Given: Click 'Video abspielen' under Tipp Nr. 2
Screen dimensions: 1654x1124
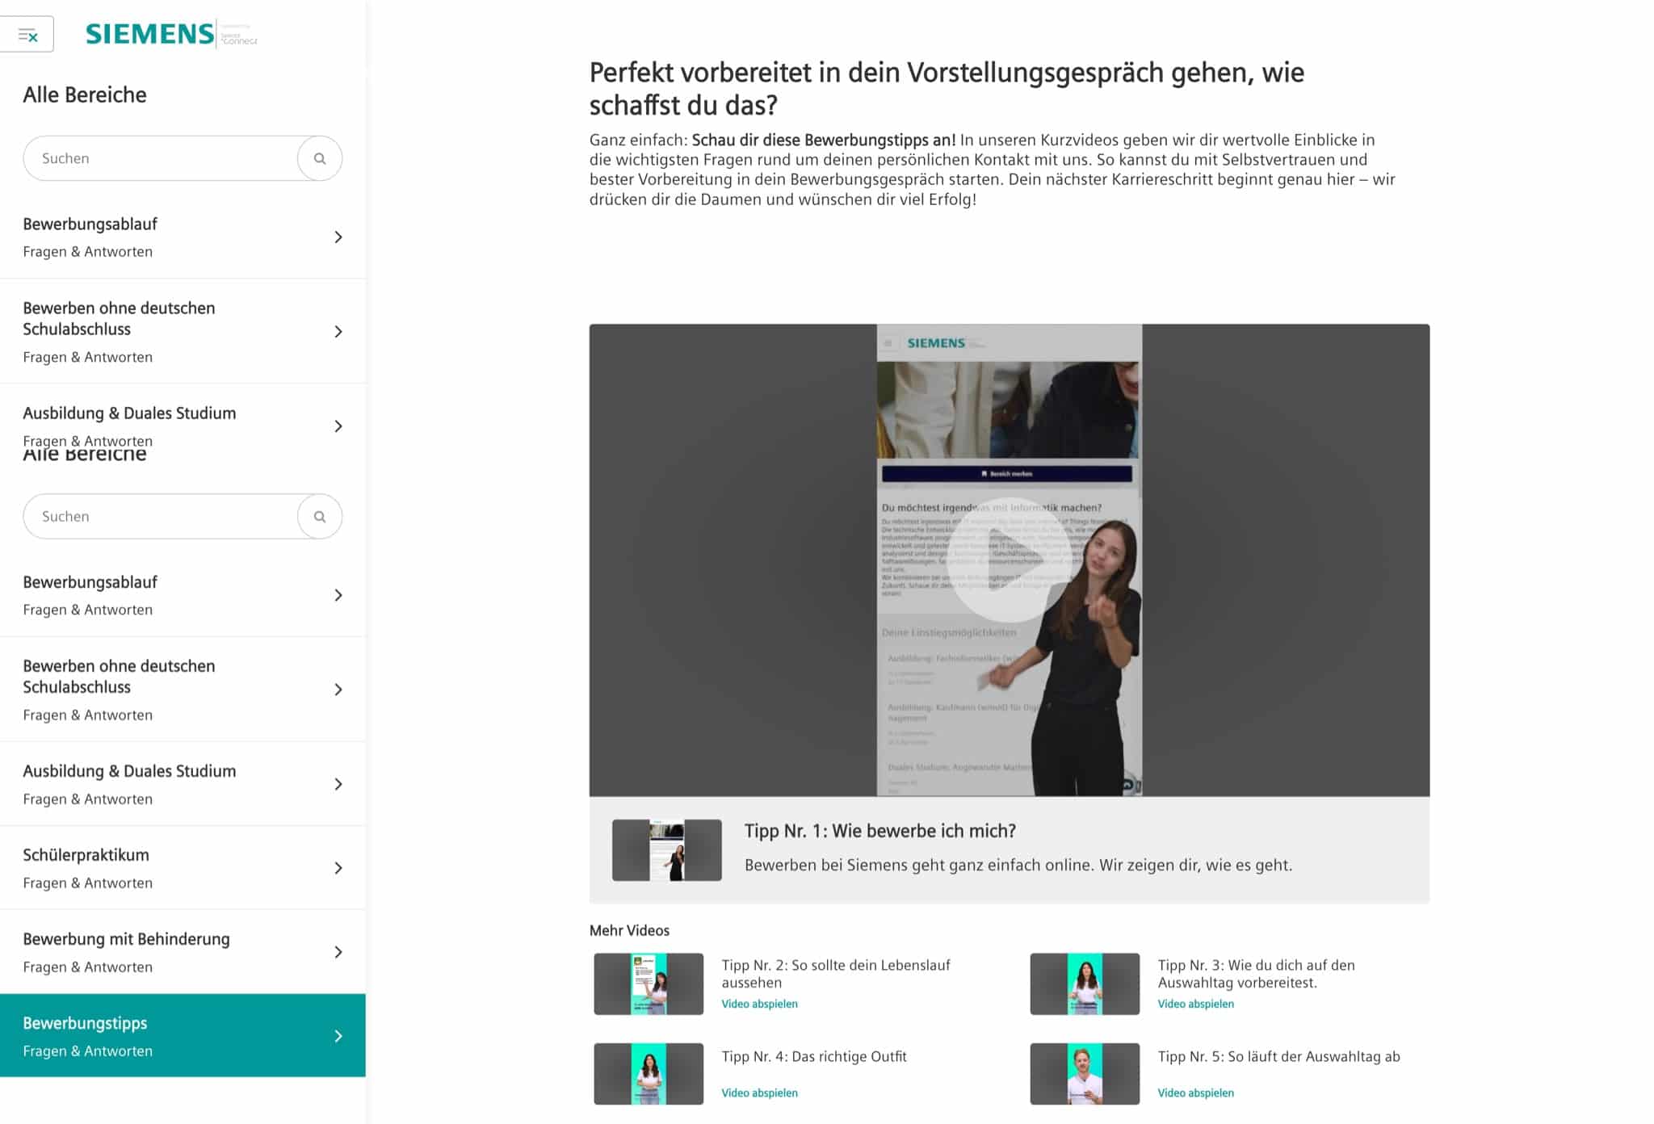Looking at the screenshot, I should pyautogui.click(x=760, y=1004).
